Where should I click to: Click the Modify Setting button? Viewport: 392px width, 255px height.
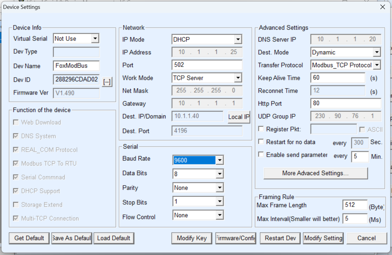323,238
